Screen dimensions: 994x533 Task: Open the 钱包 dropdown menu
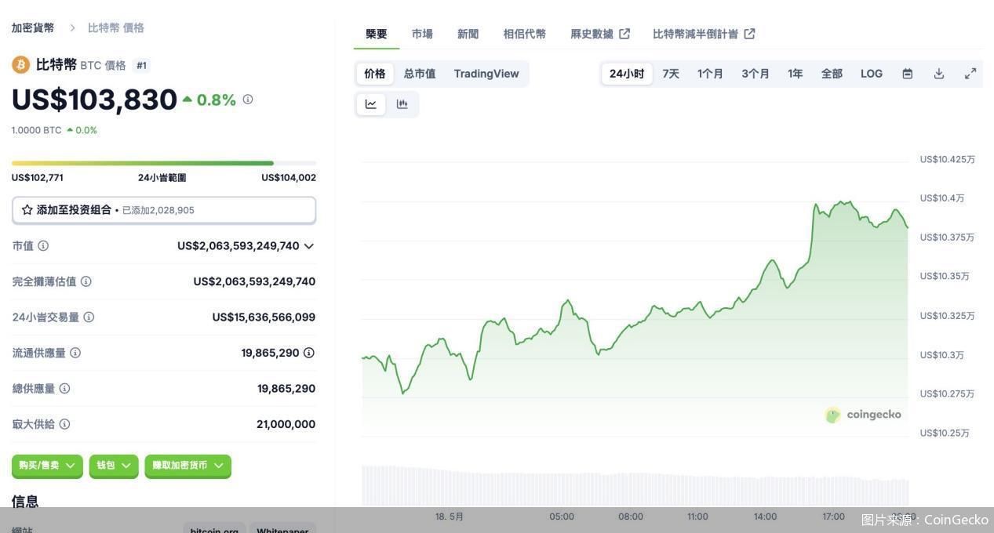[114, 466]
